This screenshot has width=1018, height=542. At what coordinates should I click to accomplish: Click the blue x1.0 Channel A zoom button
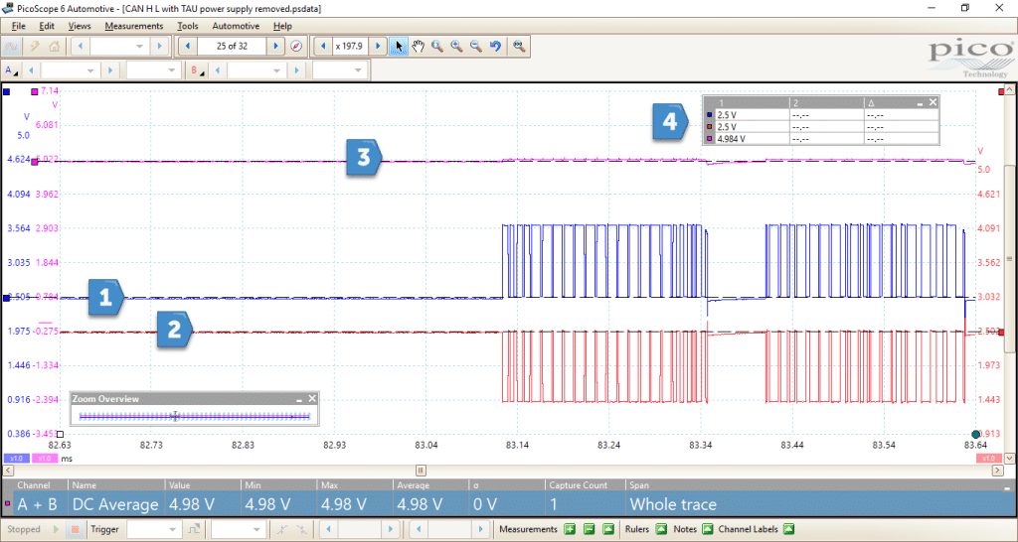coord(17,459)
